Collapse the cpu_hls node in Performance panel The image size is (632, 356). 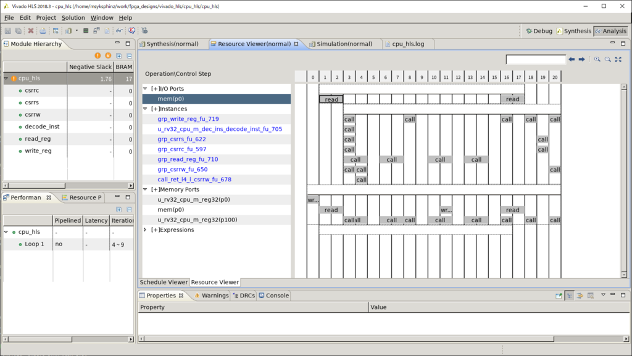[6, 232]
